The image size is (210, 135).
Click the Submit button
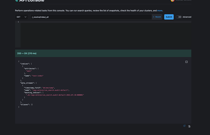(x=169, y=17)
